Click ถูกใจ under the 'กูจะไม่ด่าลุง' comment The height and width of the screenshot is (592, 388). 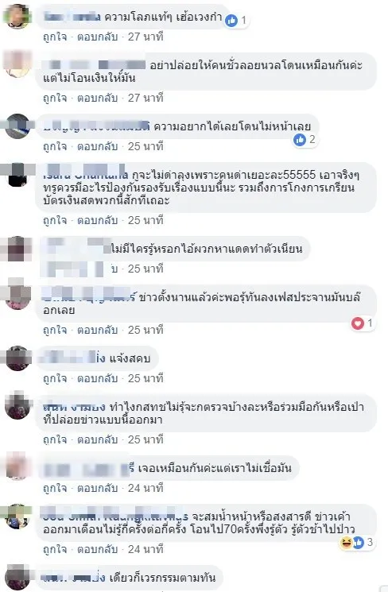pyautogui.click(x=55, y=220)
